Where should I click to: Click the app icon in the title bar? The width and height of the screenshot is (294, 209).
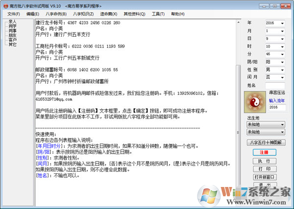pyautogui.click(x=6, y=6)
